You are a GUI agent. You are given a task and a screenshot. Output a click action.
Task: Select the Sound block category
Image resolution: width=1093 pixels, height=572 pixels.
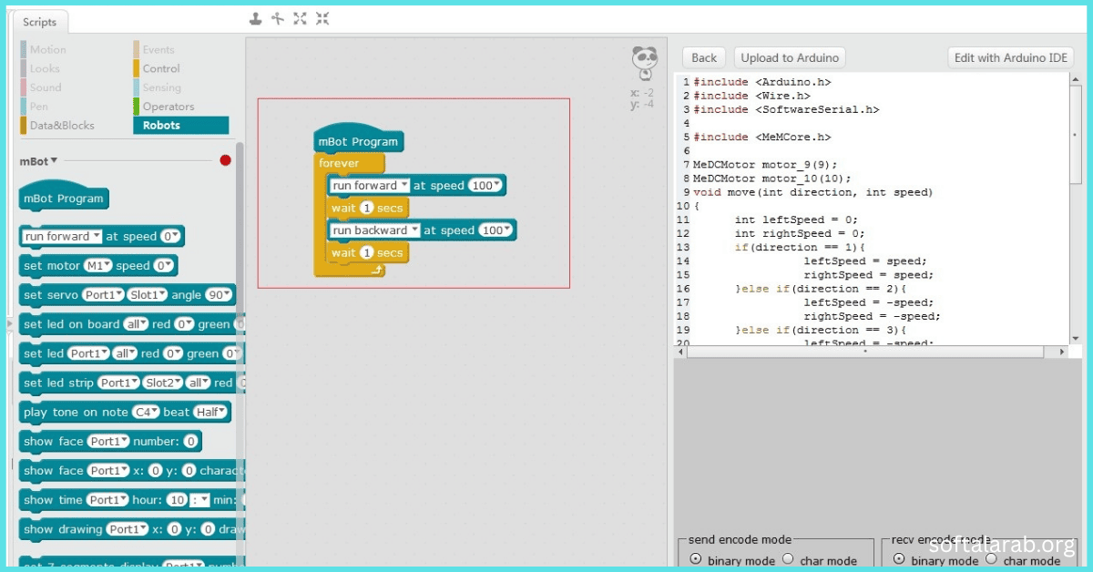(x=46, y=87)
